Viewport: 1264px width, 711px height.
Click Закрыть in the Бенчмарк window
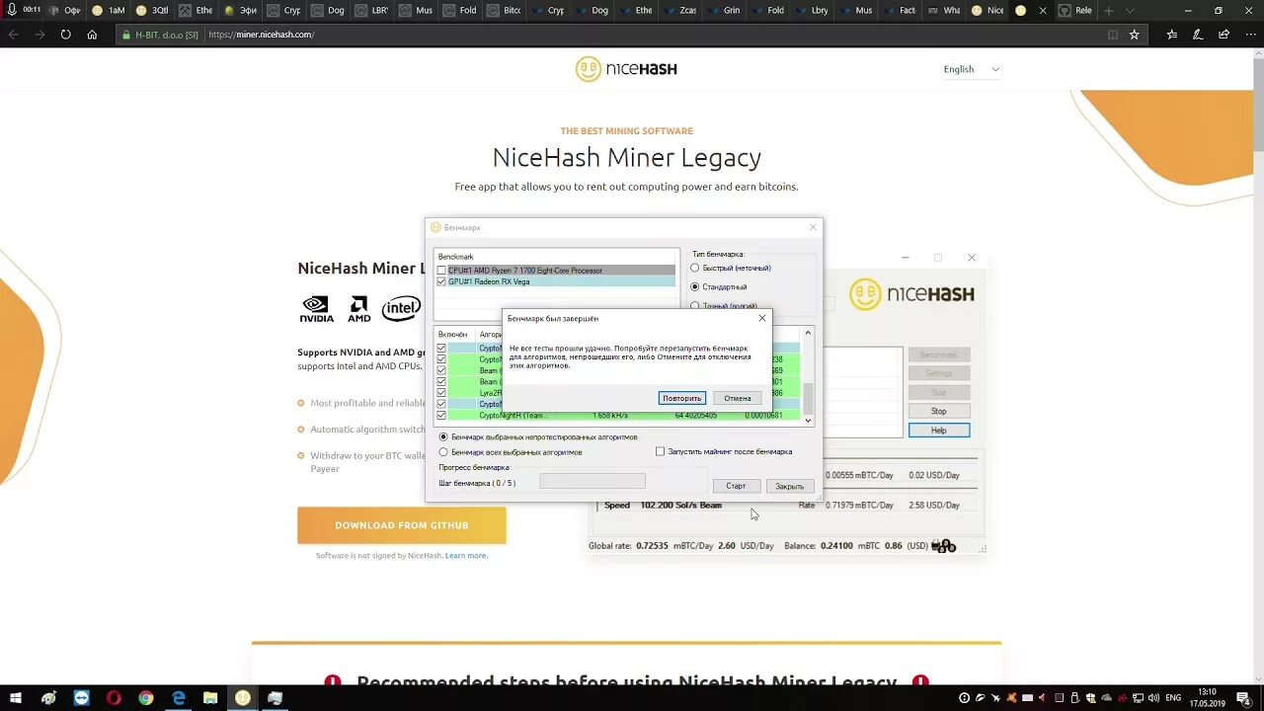789,486
